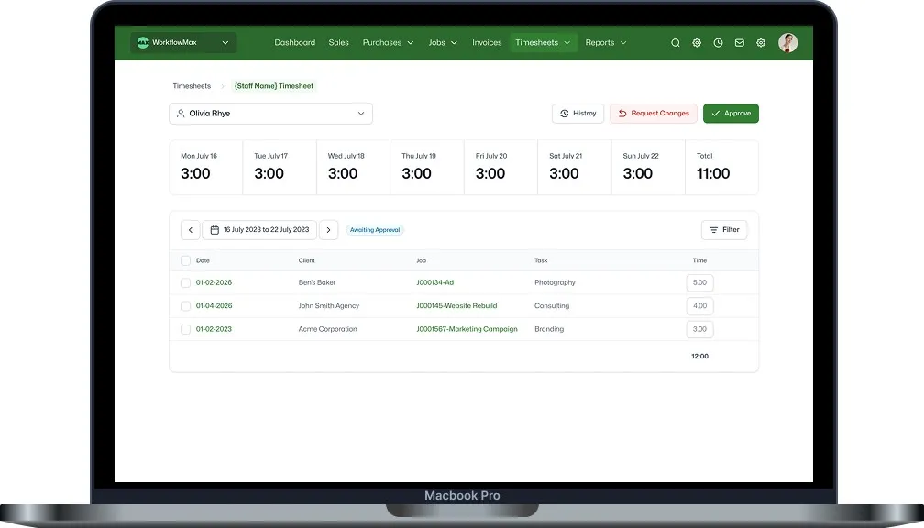
Task: Click client Acme Corporation
Action: (327, 329)
